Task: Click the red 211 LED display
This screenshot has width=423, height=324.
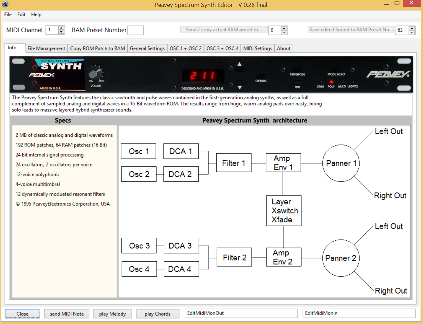Action: [203, 76]
